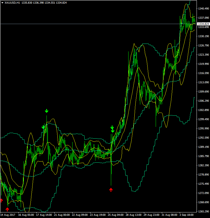The image size is (210, 218).
Task: Click the price axis label 1282.390
Action: tap(204, 165)
